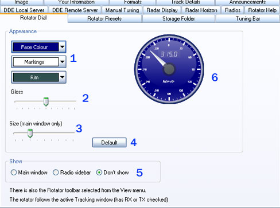This screenshot has height=208, width=280.
Task: Switch to the Tuning Bar tab
Action: click(x=248, y=19)
